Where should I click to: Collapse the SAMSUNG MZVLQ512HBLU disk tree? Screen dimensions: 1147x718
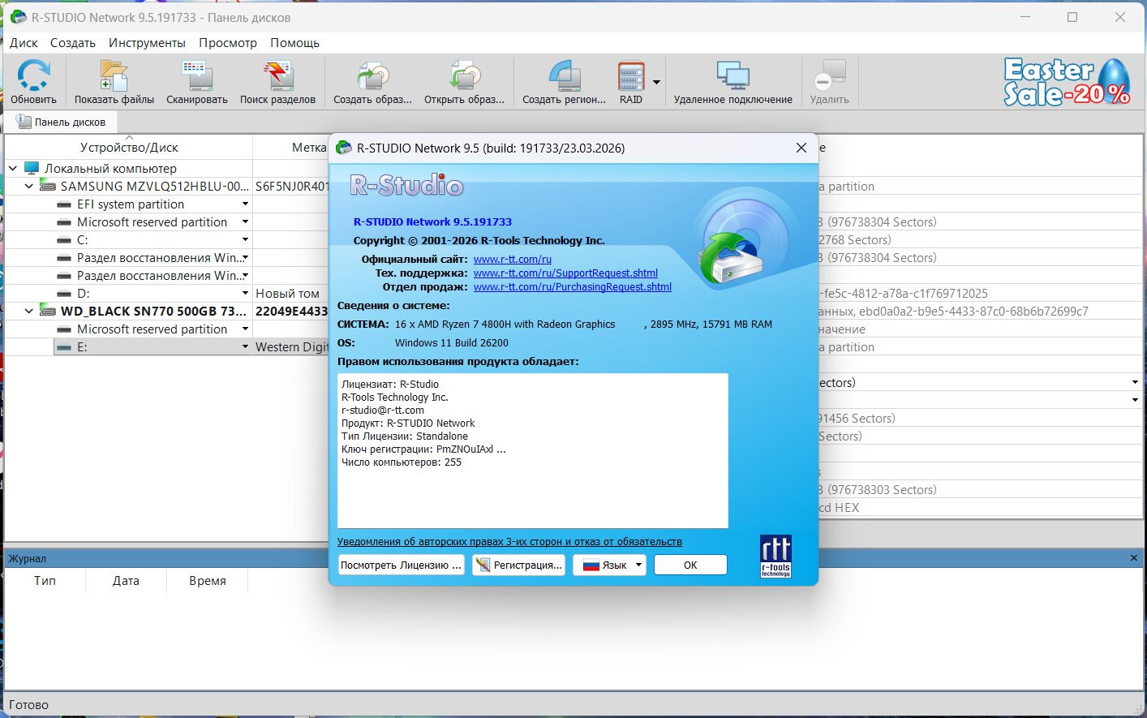pyautogui.click(x=29, y=186)
